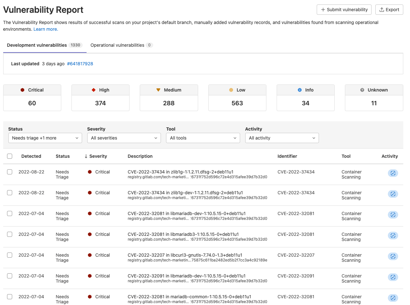The width and height of the screenshot is (410, 305).
Task: Open description link for zlib1g-dev vulnerability
Action: click(x=185, y=193)
